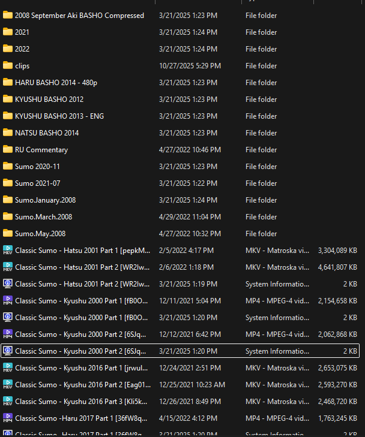Click the 'HARU BASHO 2014 - 480p' folder name
The height and width of the screenshot is (437, 365).
coord(56,83)
